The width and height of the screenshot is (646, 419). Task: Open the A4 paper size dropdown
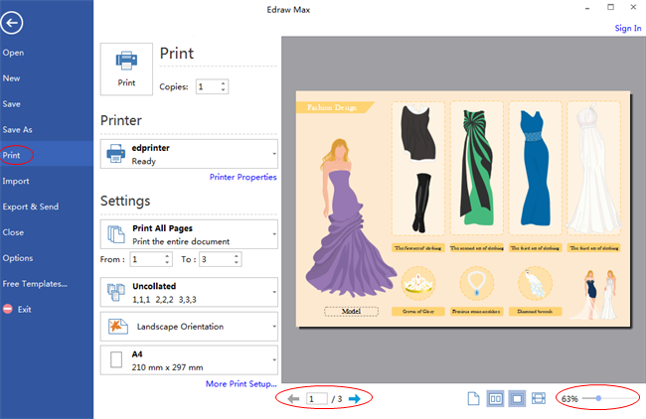pyautogui.click(x=189, y=359)
